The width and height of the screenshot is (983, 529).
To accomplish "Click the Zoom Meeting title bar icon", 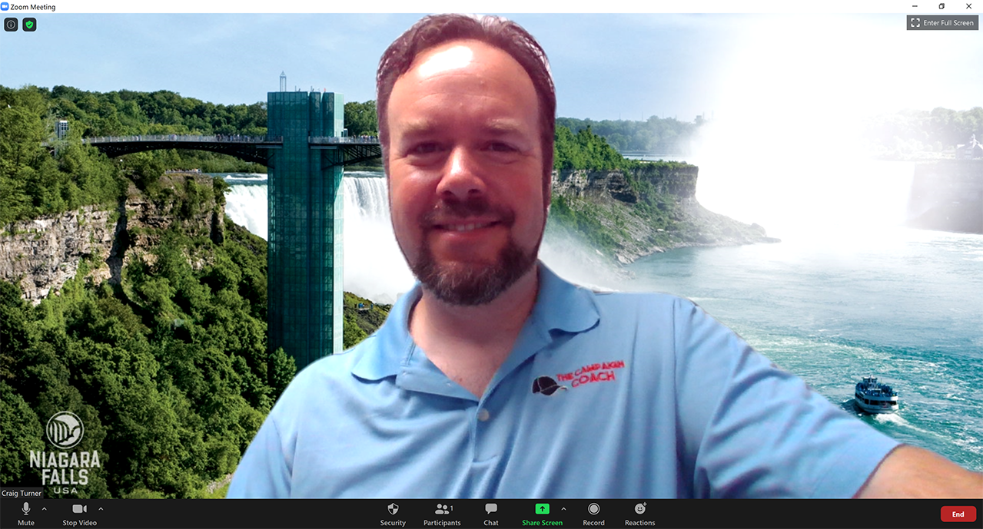I will click(x=5, y=6).
